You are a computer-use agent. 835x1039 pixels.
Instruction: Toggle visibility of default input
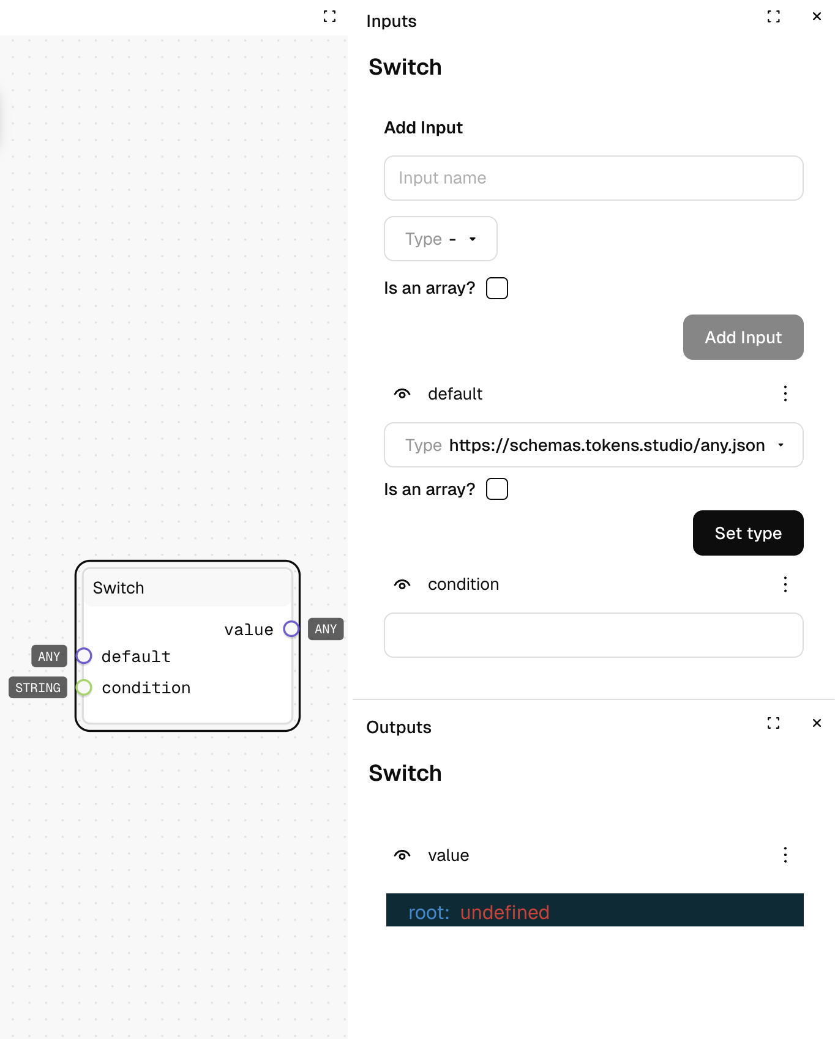tap(402, 394)
